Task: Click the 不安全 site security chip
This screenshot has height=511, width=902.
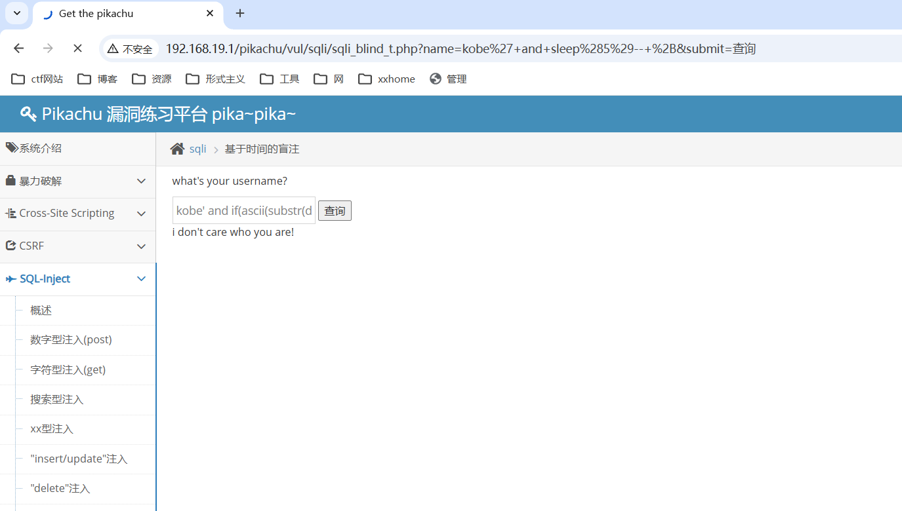Action: [x=130, y=48]
